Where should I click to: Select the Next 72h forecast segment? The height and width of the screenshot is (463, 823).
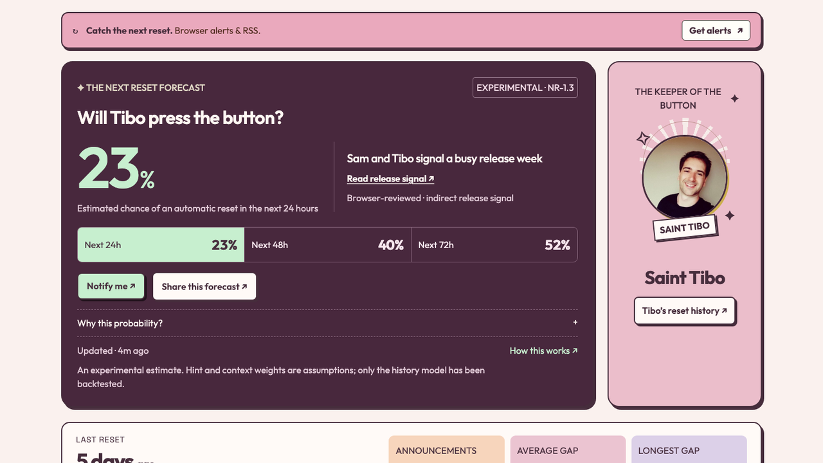tap(494, 245)
